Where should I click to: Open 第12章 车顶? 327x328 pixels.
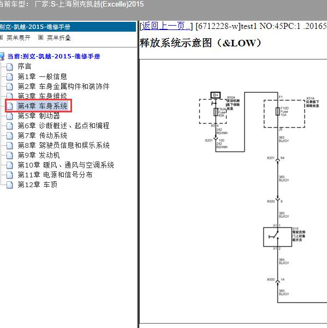[x=38, y=184]
